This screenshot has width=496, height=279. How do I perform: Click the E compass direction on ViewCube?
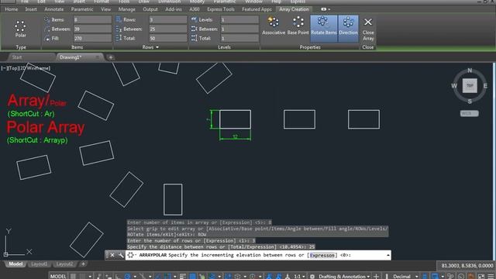click(x=485, y=86)
